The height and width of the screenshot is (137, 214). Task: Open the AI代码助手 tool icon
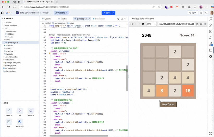click(x=20, y=122)
